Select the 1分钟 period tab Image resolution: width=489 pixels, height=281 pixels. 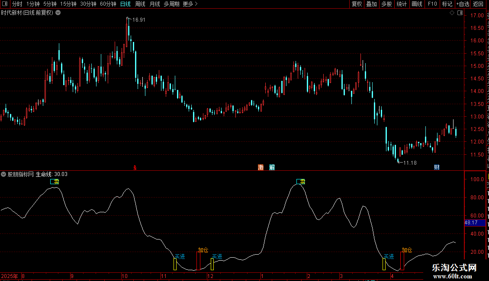tap(33, 4)
